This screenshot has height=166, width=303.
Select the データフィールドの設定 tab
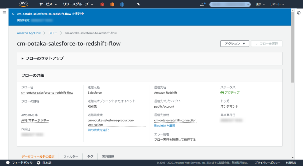(x=38, y=157)
